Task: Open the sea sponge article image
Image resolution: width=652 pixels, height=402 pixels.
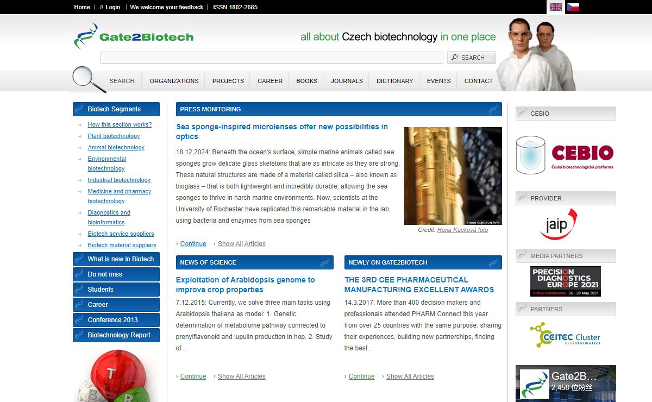Action: tap(453, 176)
